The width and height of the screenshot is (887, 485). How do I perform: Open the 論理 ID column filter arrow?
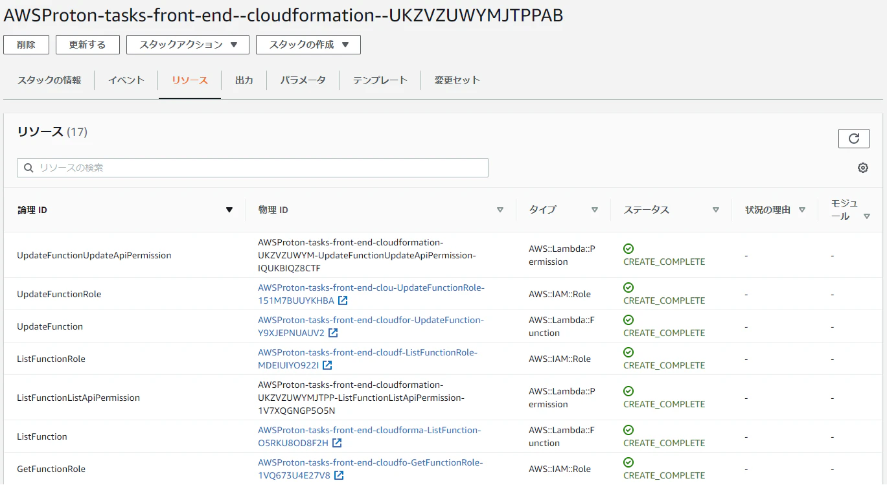tap(229, 209)
